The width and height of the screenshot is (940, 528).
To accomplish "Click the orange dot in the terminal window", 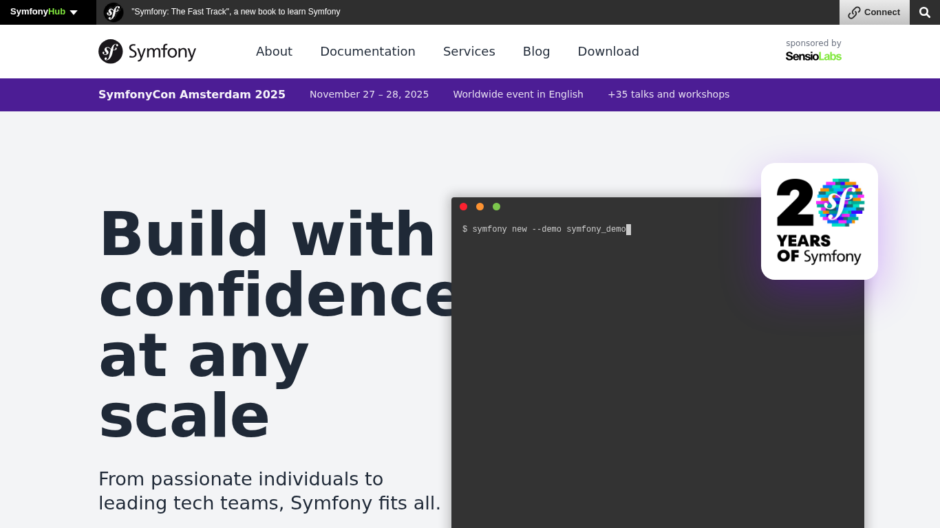I will [x=480, y=207].
